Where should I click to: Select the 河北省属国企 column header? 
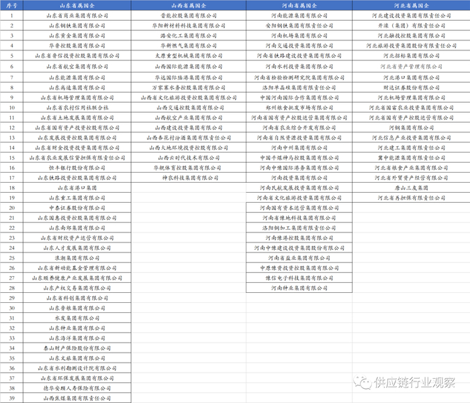[411, 5]
